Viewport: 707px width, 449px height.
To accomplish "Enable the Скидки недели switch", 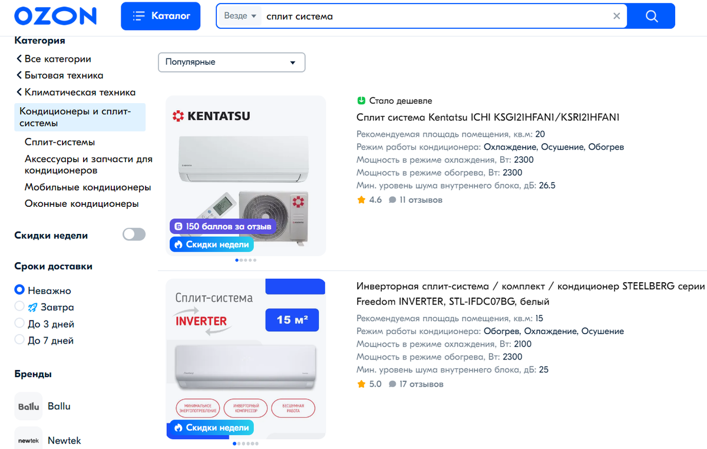I will [134, 234].
